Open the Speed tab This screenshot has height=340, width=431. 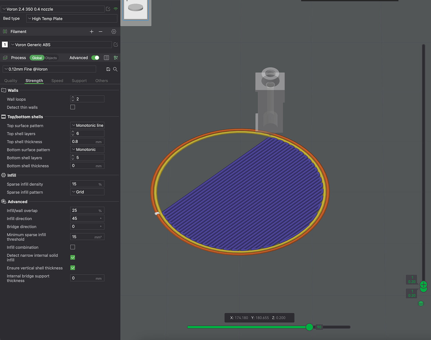tap(57, 81)
